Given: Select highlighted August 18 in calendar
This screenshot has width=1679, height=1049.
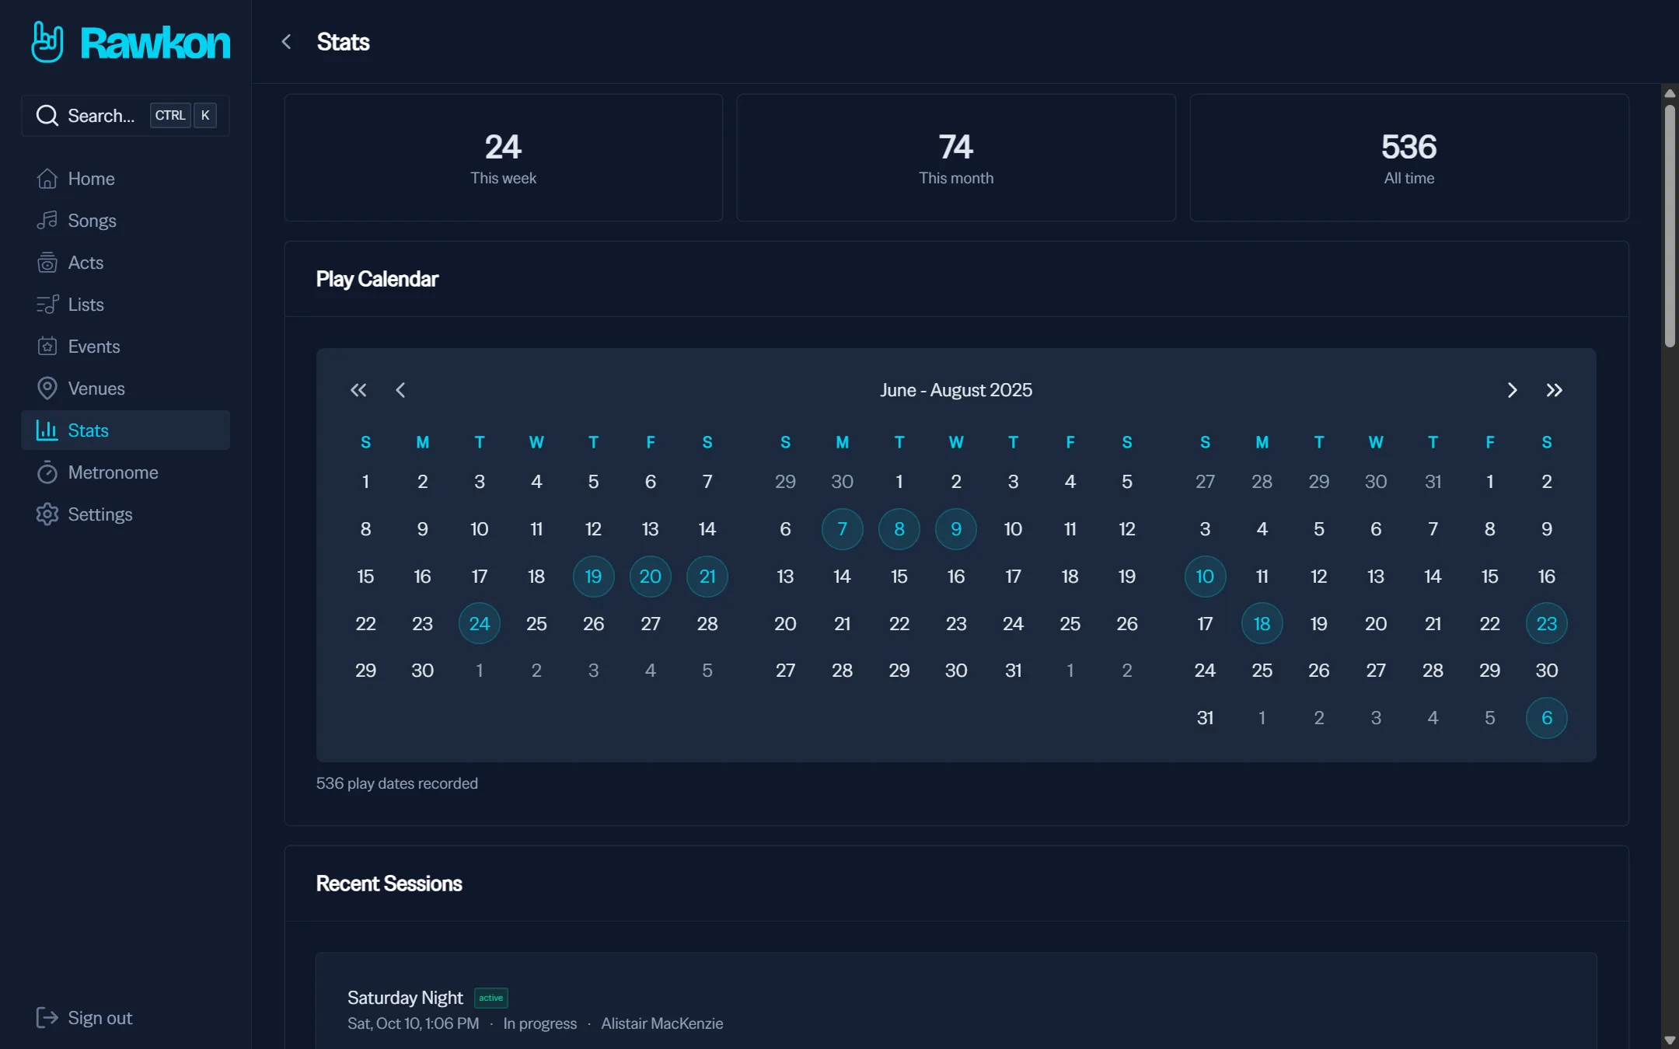Looking at the screenshot, I should click(1262, 623).
